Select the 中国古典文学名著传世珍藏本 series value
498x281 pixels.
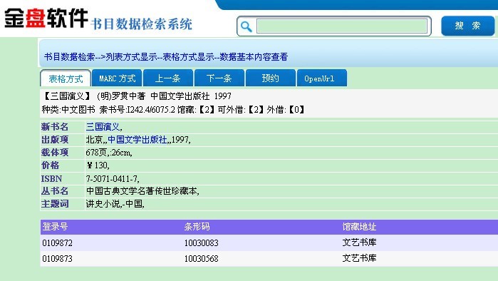tap(142, 191)
